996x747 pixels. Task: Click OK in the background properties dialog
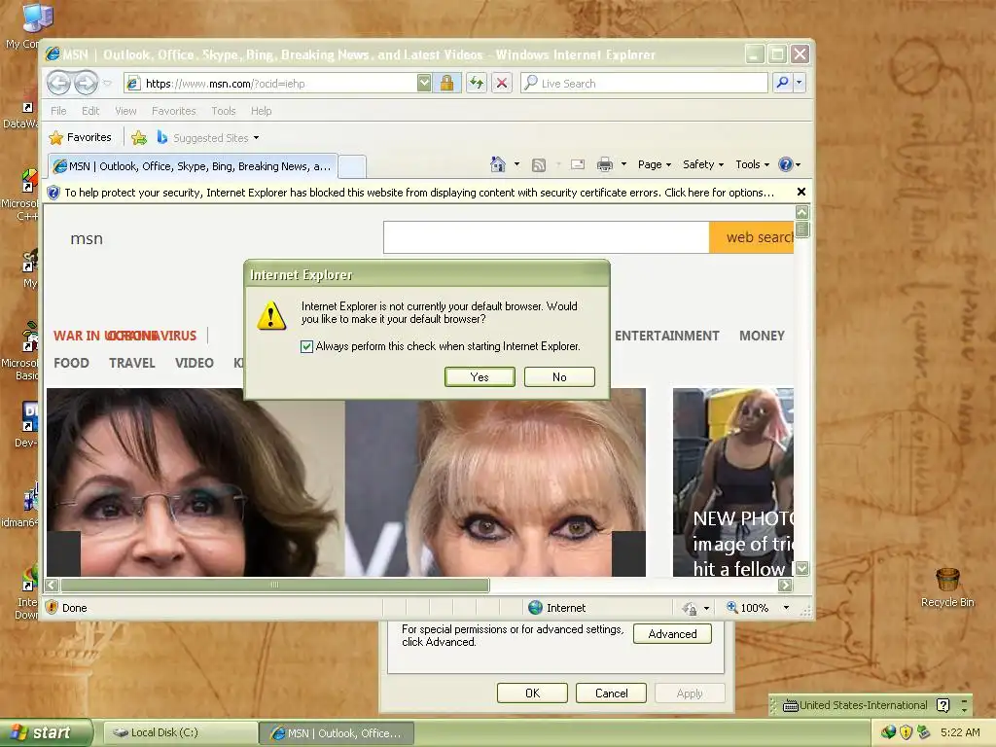pyautogui.click(x=532, y=693)
